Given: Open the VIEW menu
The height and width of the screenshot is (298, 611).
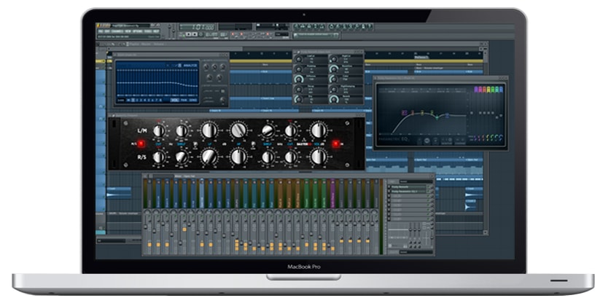Looking at the screenshot, I should [x=128, y=31].
